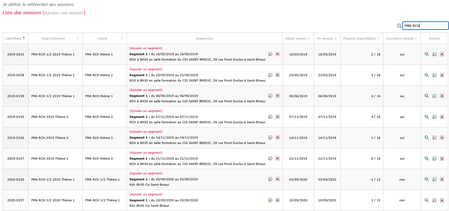
Task: Edit session 2020-0236 in Actions column
Action: (434, 180)
